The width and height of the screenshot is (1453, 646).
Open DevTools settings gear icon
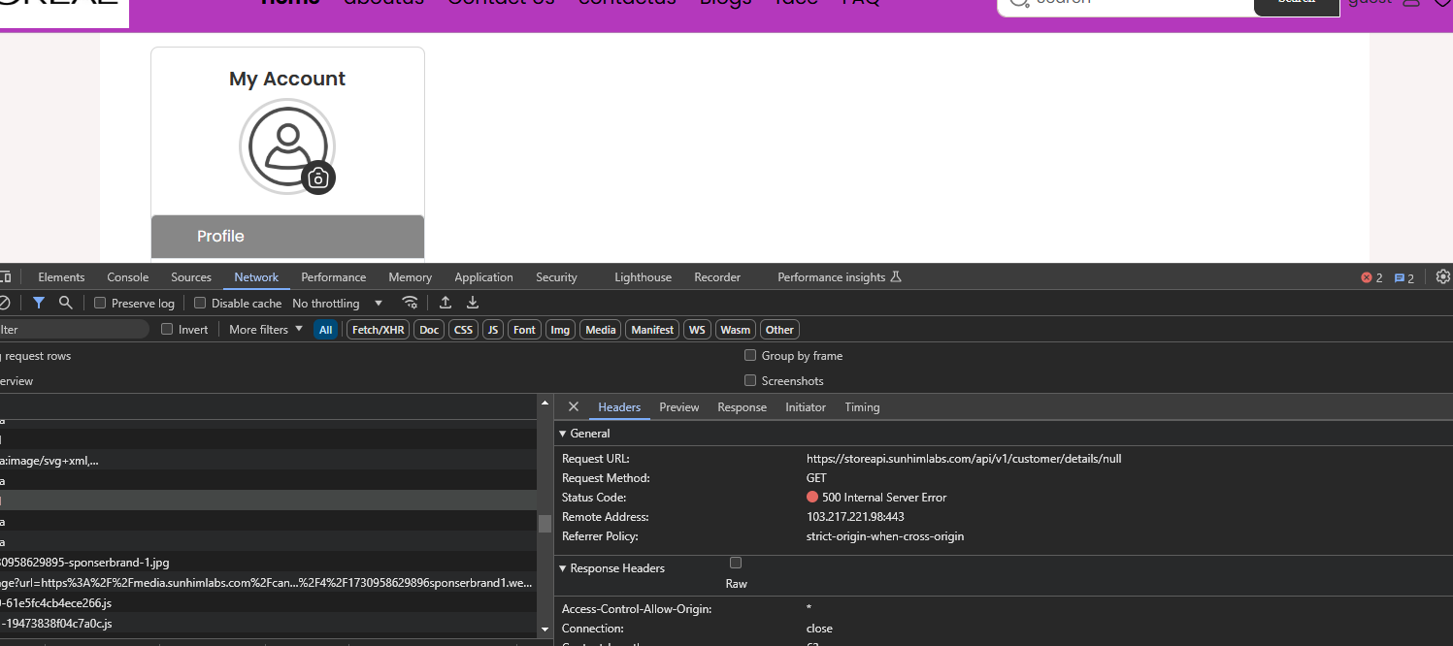(x=1443, y=276)
